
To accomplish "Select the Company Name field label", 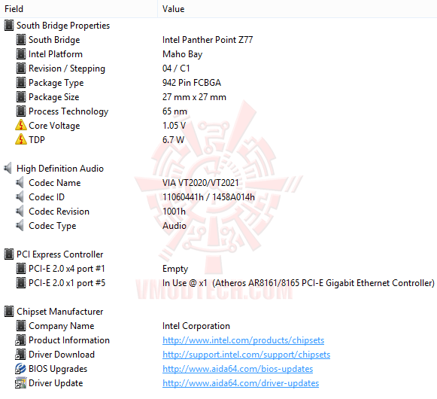I will tap(62, 326).
